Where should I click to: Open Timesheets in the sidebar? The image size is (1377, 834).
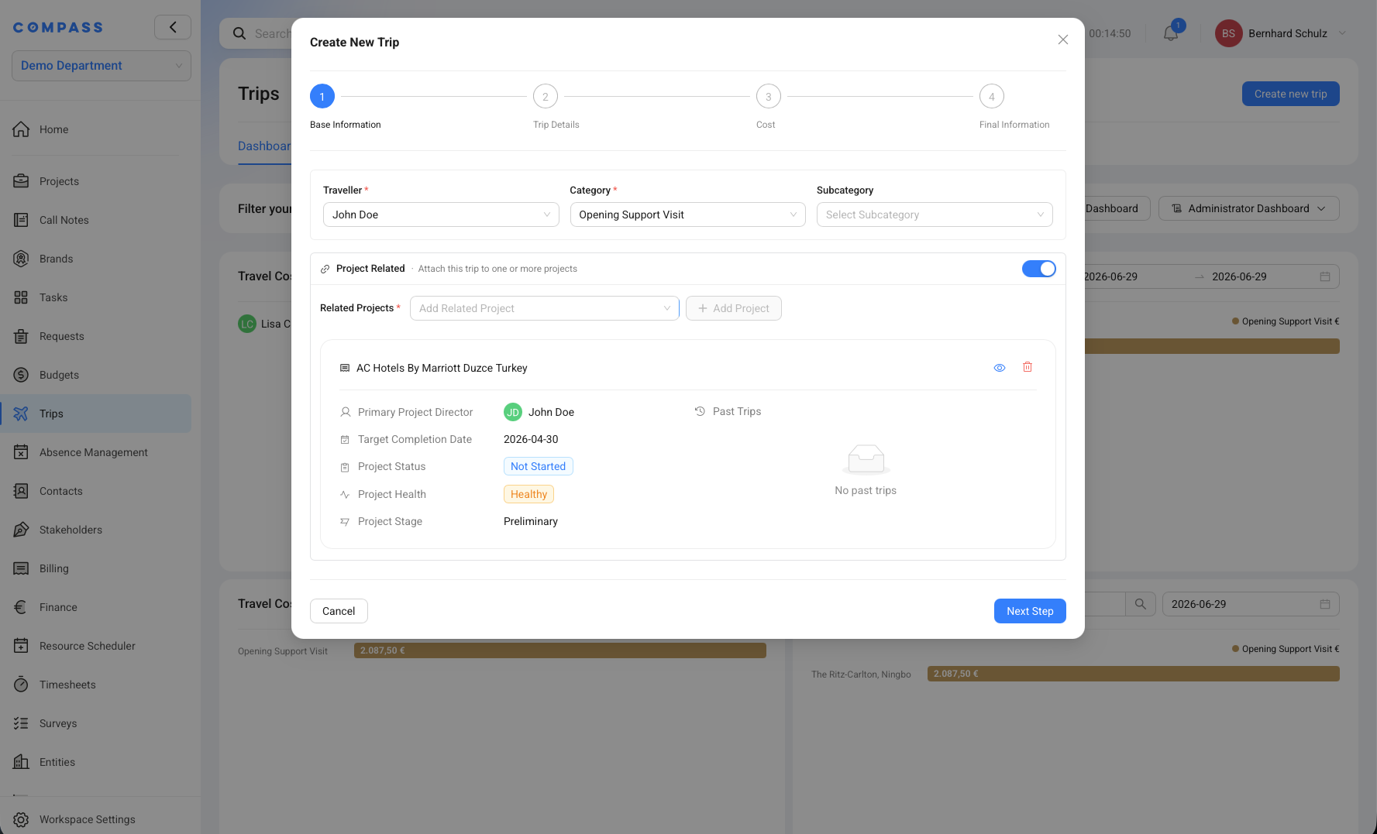tap(95, 685)
